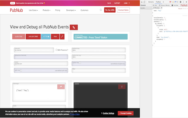Click the presence channels input field
The image size is (188, 118).
click(41, 57)
